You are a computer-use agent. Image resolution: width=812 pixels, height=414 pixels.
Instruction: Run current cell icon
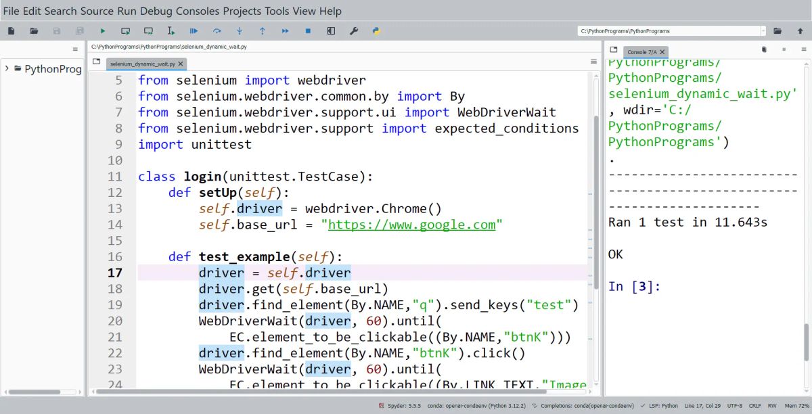click(126, 31)
